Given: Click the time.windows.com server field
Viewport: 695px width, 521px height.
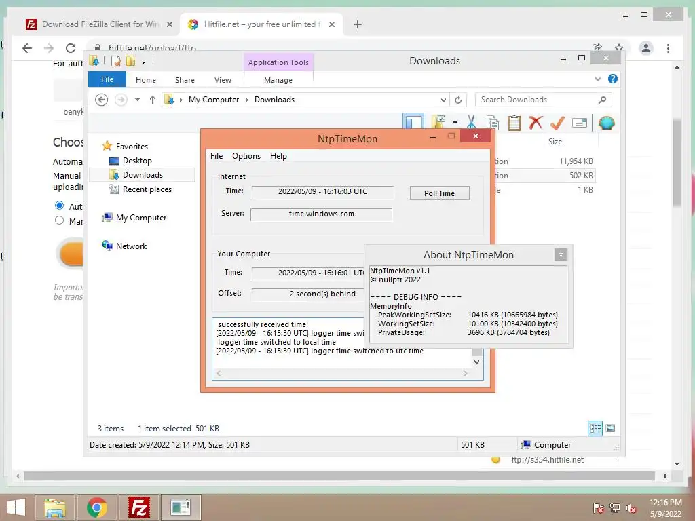Looking at the screenshot, I should (321, 214).
